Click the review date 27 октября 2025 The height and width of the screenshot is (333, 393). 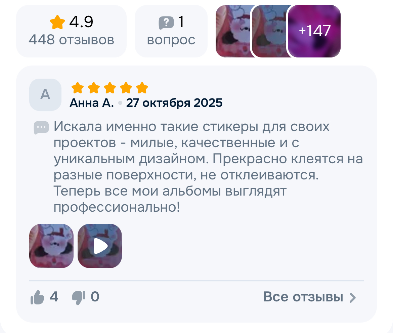pyautogui.click(x=174, y=103)
